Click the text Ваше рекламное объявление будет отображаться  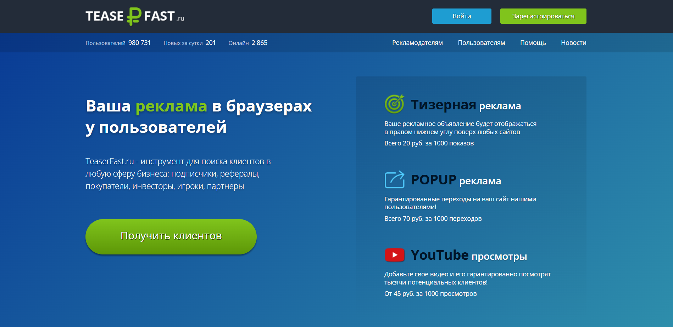click(460, 128)
